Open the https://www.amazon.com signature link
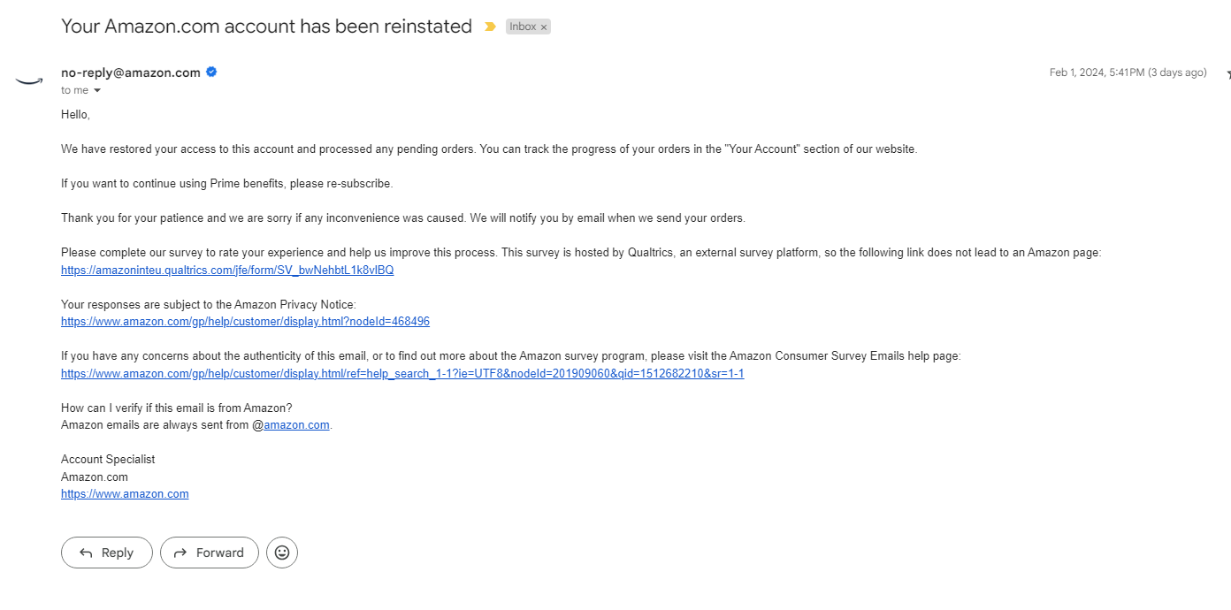This screenshot has height=610, width=1231. (125, 494)
